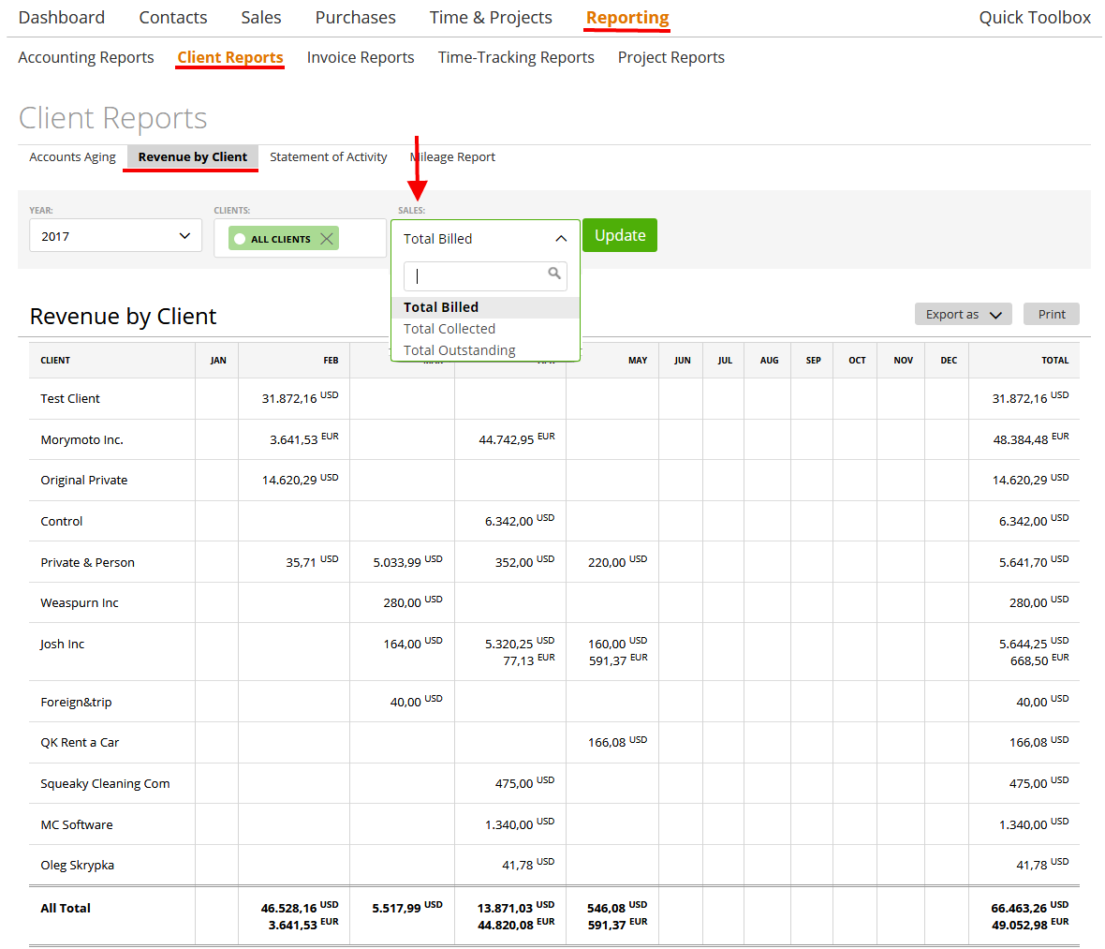The image size is (1105, 949).
Task: Navigate to the Dashboard
Action: coord(61,17)
